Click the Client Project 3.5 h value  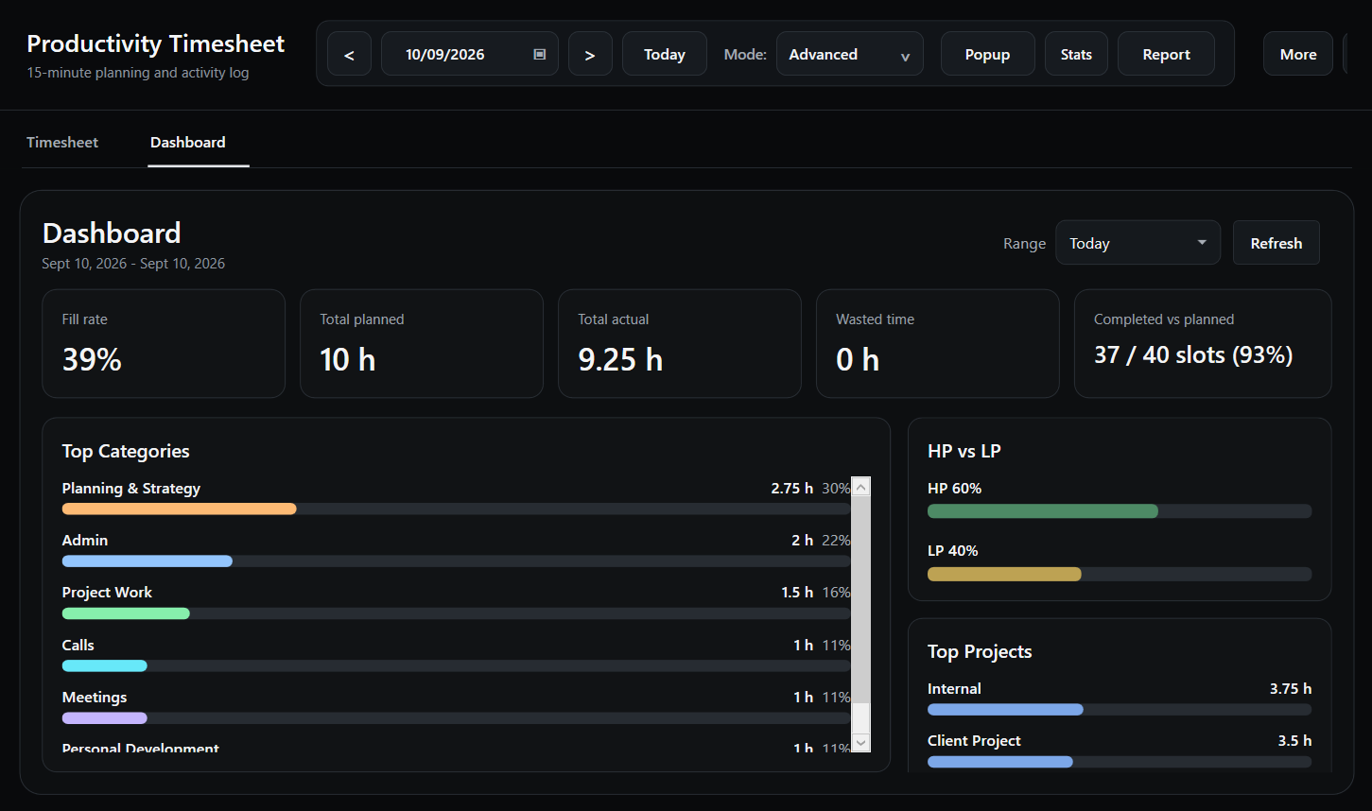(1294, 740)
